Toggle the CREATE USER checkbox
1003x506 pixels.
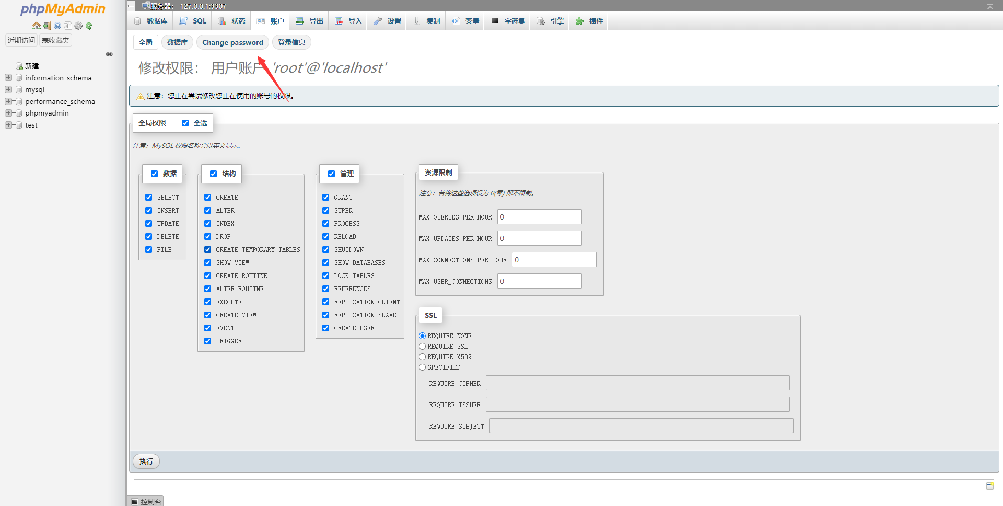[326, 328]
